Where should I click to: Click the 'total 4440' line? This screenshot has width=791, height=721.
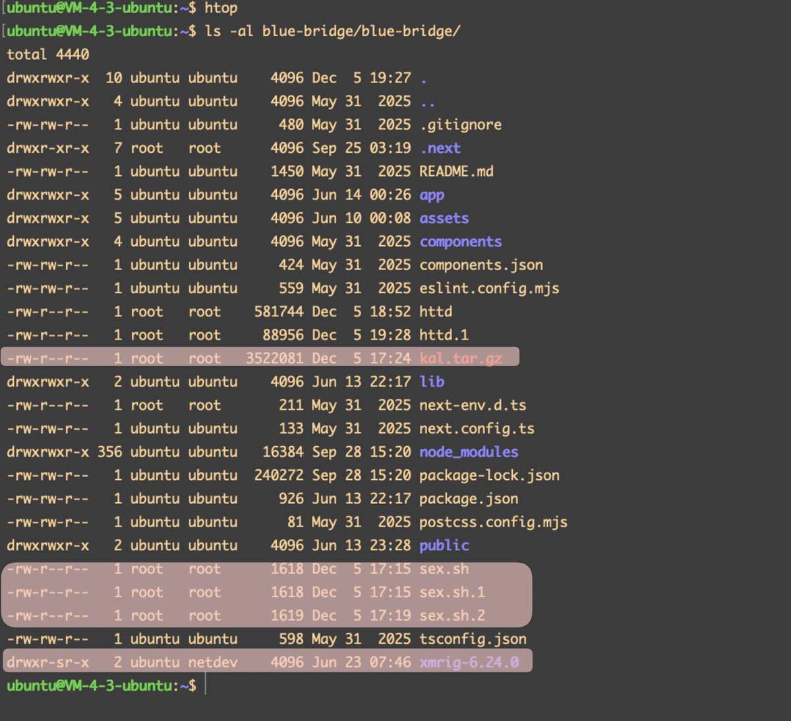pyautogui.click(x=48, y=54)
